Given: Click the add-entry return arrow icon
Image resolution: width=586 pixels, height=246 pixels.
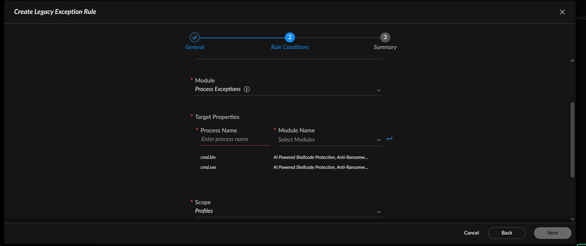Looking at the screenshot, I should click(x=389, y=139).
